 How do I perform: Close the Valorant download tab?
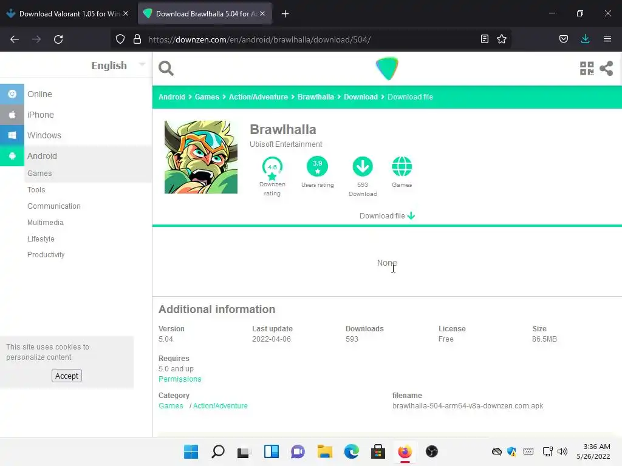click(x=126, y=13)
